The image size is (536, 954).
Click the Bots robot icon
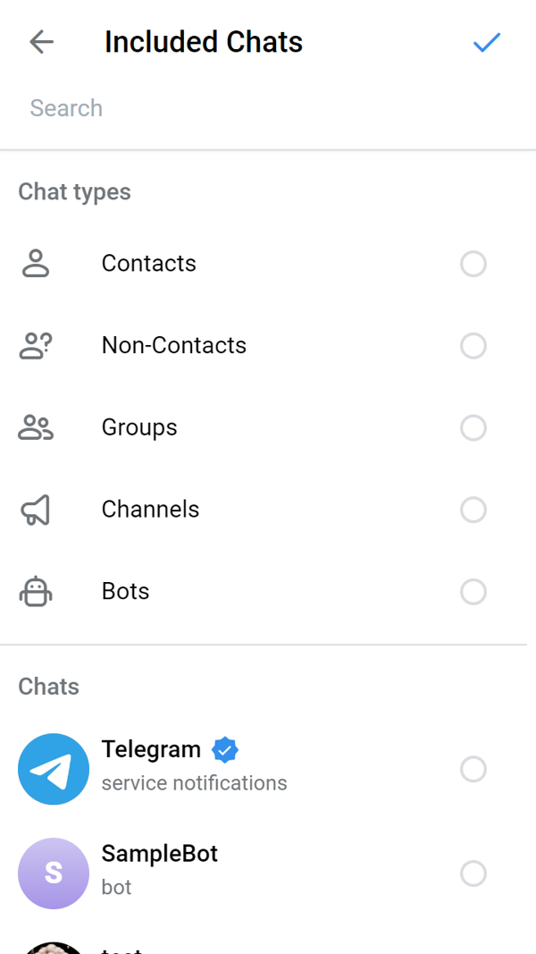[36, 592]
